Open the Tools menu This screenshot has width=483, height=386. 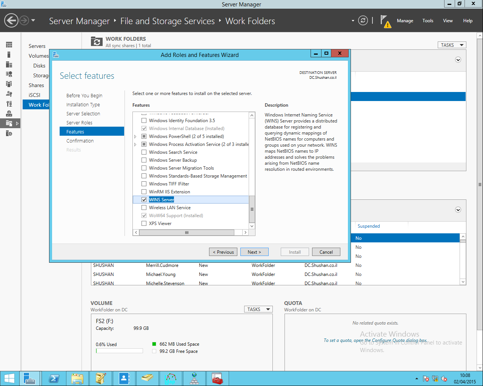[x=428, y=21]
